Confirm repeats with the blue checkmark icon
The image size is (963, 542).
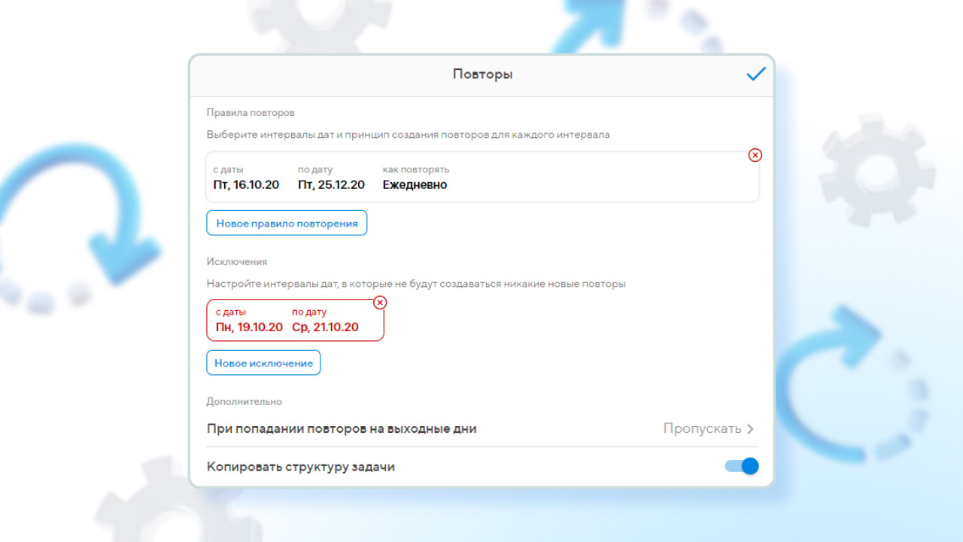tap(755, 74)
